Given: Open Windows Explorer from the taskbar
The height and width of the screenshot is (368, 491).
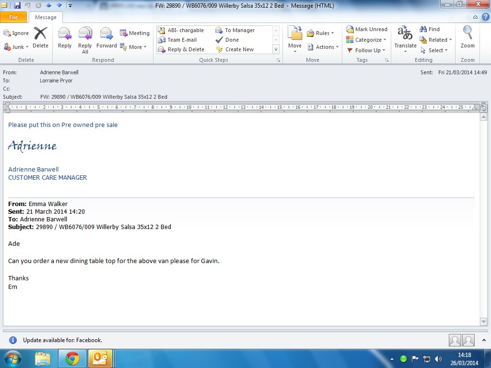Looking at the screenshot, I should point(43,359).
